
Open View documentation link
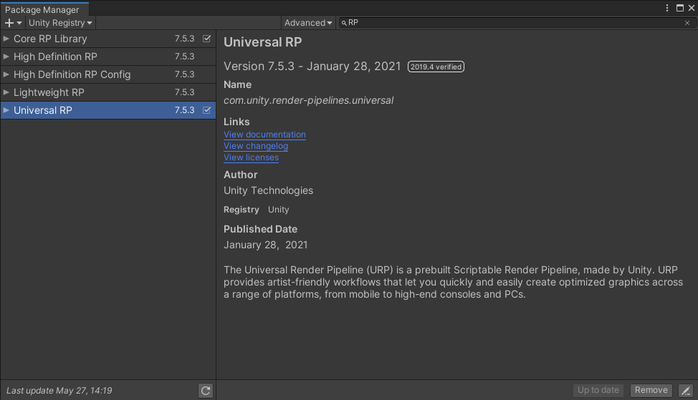click(x=264, y=135)
